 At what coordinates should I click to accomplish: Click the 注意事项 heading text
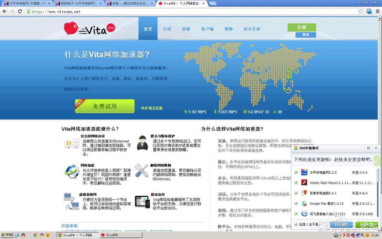point(70,226)
